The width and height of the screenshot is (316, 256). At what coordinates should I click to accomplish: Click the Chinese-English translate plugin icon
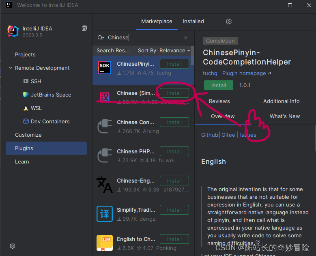click(x=105, y=185)
